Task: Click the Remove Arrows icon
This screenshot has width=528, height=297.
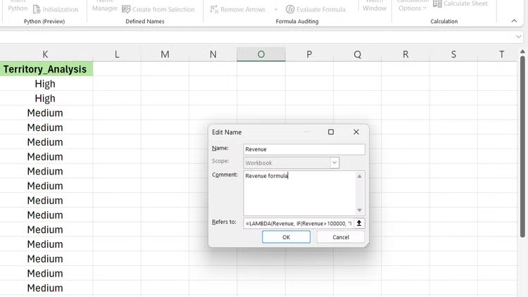Action: tap(215, 9)
